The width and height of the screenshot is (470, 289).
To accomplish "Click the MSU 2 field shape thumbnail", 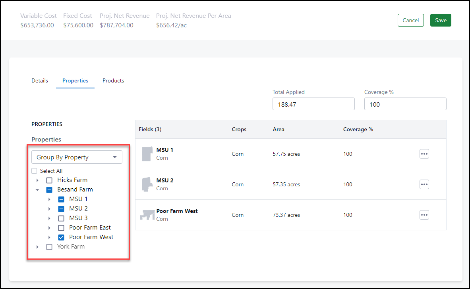I will pos(147,184).
